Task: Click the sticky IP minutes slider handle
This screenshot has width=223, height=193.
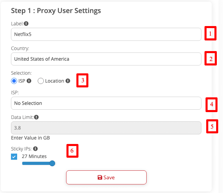Action: 52,164
